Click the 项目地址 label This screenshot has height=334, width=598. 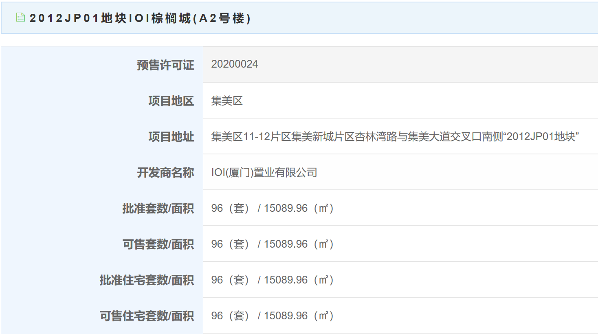click(171, 137)
